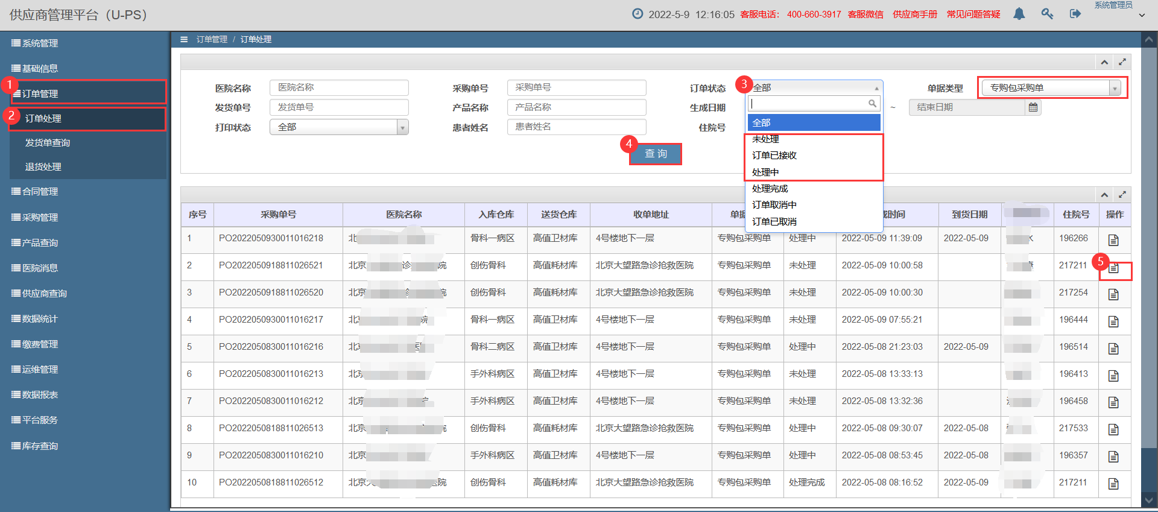Select 订单已取消 status option
Image resolution: width=1158 pixels, height=512 pixels.
[x=814, y=222]
